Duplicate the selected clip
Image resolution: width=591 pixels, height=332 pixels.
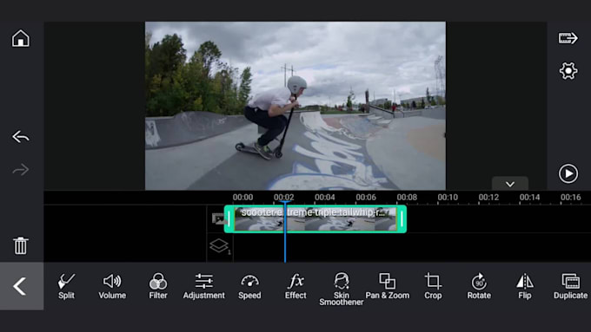tap(570, 286)
